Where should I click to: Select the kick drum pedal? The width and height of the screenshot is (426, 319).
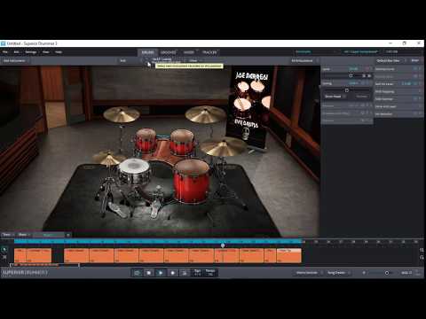[x=156, y=204]
